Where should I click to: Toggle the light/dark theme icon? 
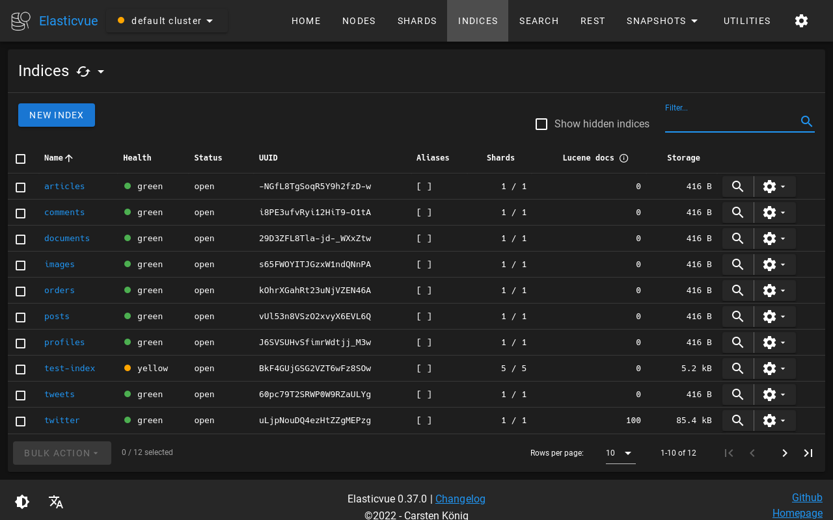pyautogui.click(x=22, y=502)
